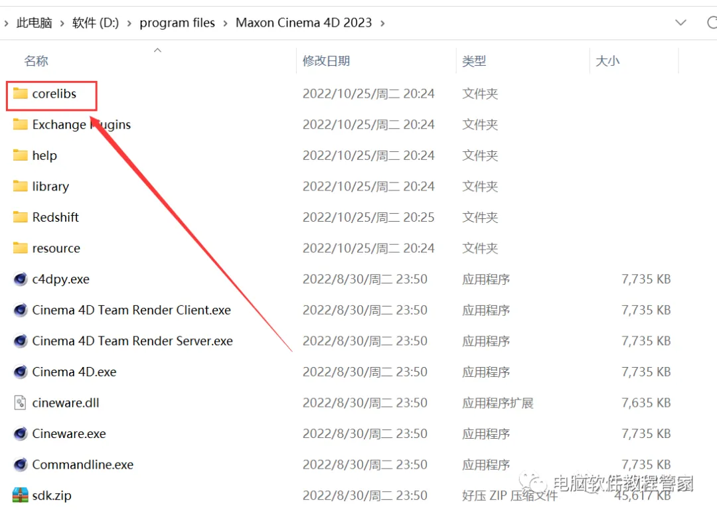This screenshot has height=515, width=717.
Task: Click cineware.dll's 7,635 KB size
Action: [x=646, y=403]
